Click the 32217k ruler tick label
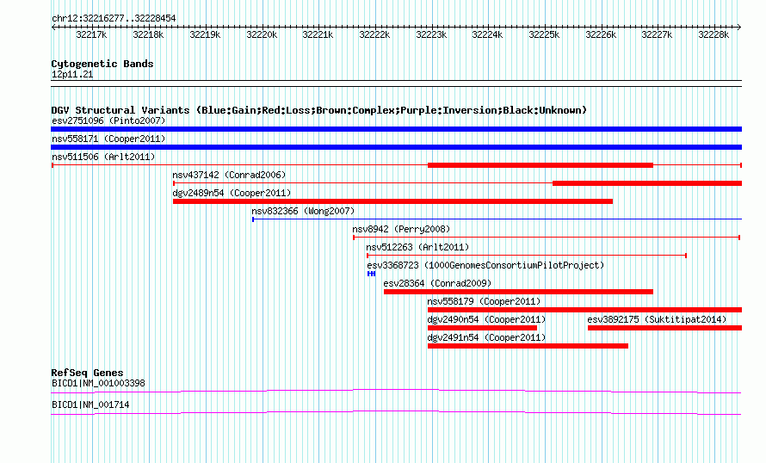 coord(91,34)
